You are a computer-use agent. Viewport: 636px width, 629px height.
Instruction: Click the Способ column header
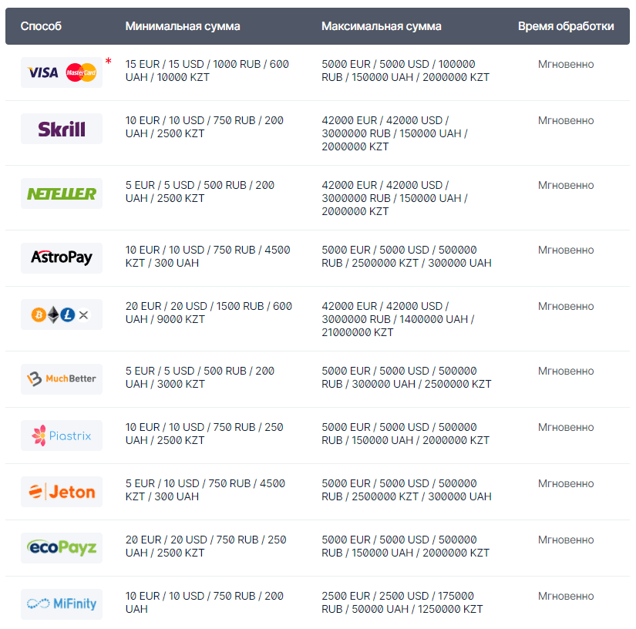click(41, 26)
